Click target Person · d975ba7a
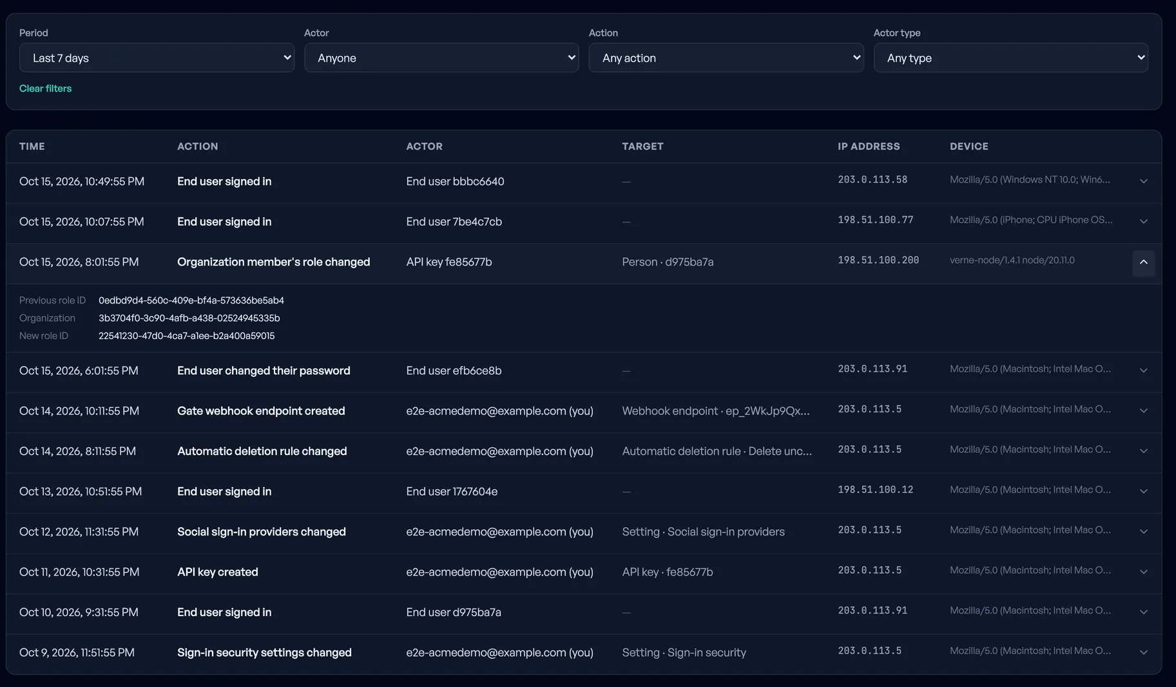1176x687 pixels. [668, 262]
